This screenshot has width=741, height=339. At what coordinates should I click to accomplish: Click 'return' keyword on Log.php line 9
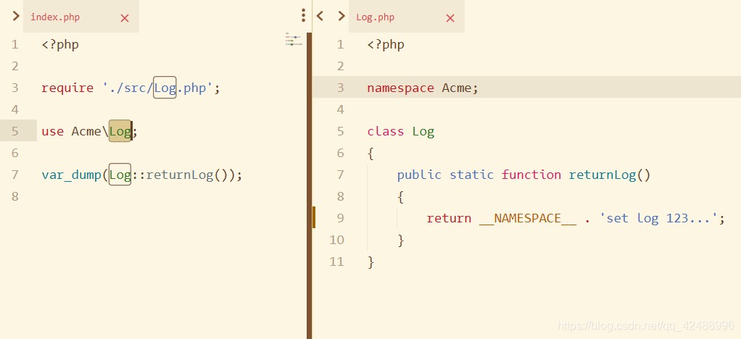[x=449, y=218]
